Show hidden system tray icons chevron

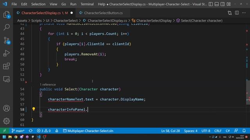[210, 137]
